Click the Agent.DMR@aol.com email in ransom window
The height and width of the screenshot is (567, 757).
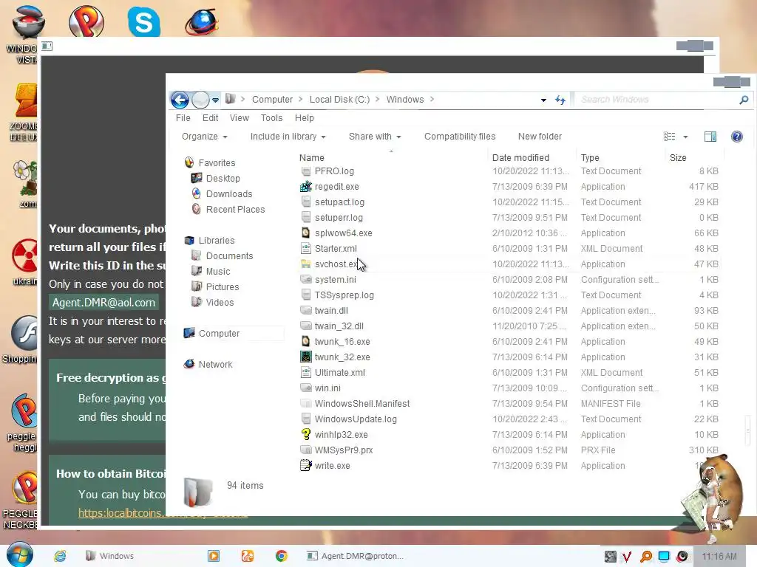pyautogui.click(x=103, y=303)
